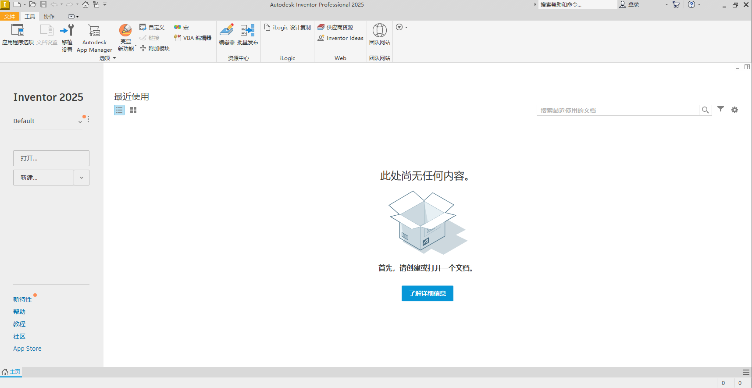Toggle the recent documents filter

(720, 109)
